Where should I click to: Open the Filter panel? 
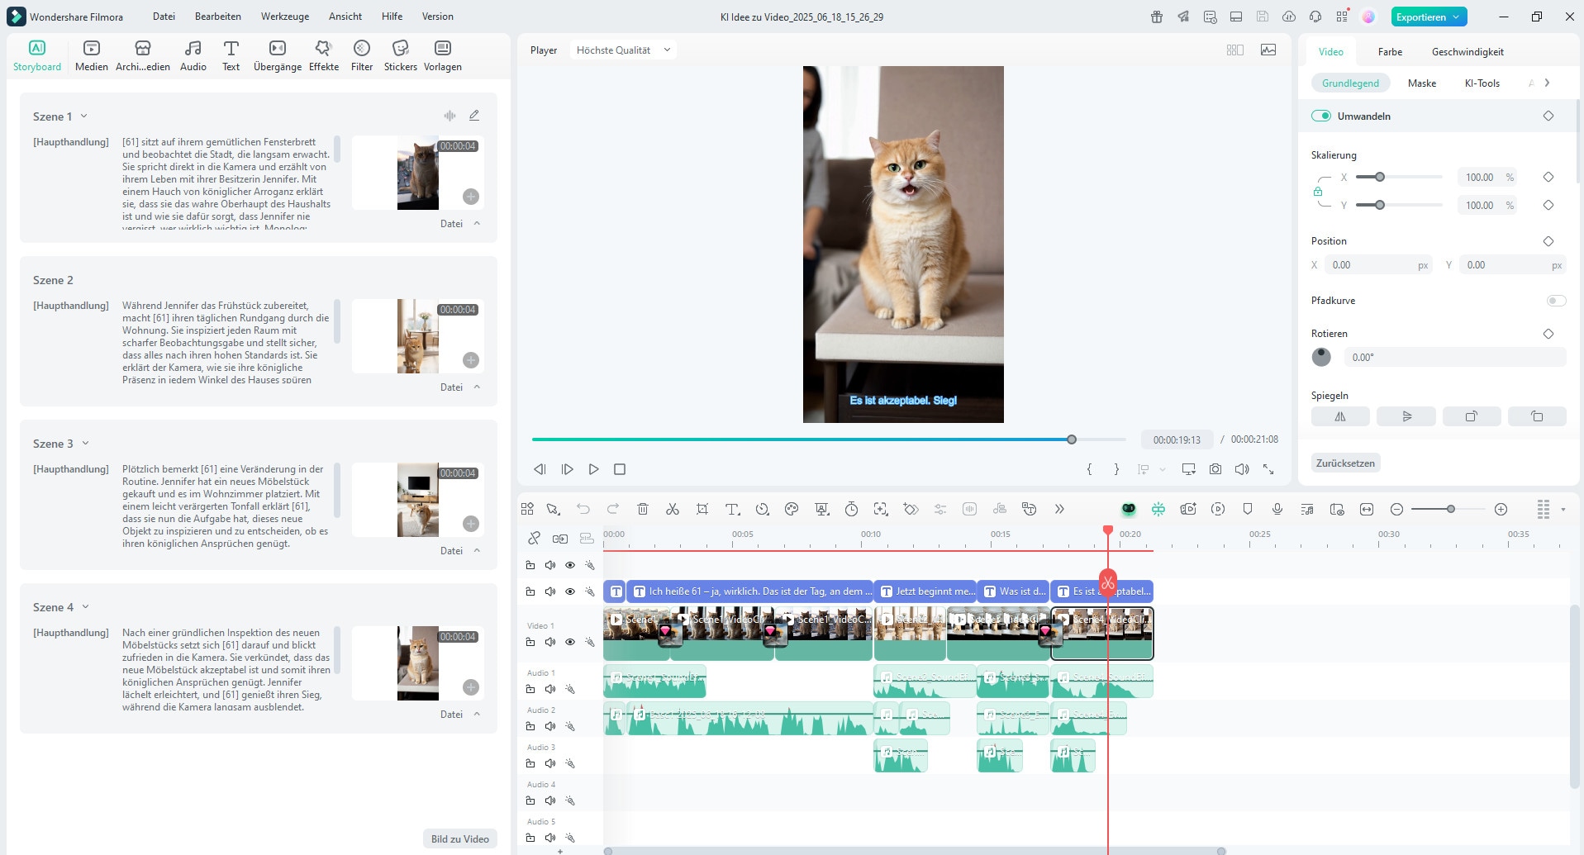point(362,55)
